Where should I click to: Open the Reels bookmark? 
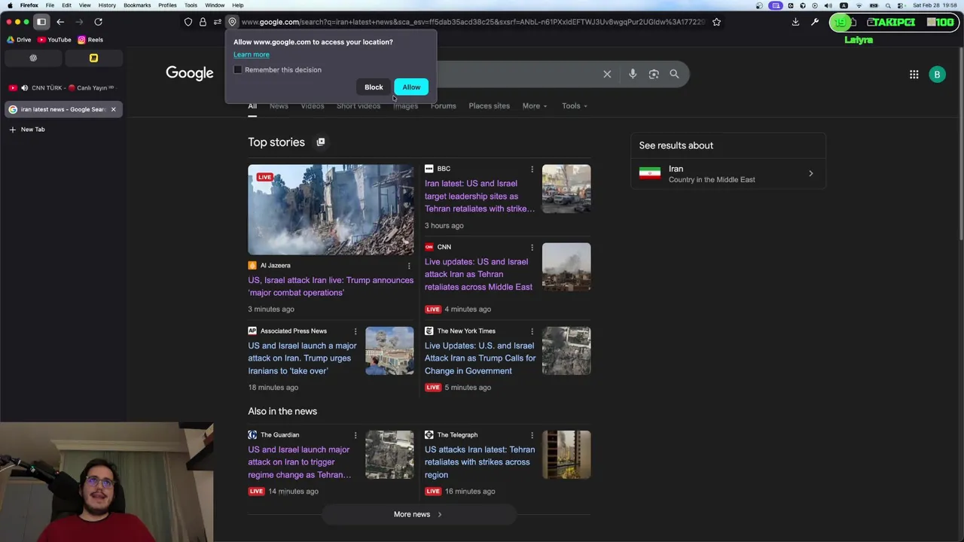90,40
